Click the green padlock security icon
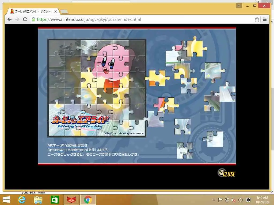Screen dimensions: 274x205 point(33,19)
